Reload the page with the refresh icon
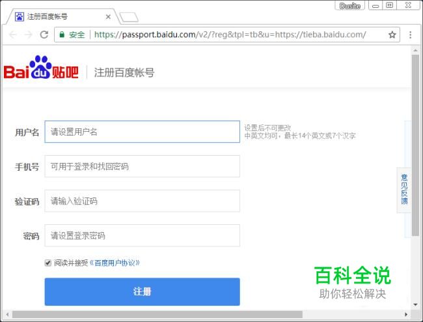 pos(44,35)
